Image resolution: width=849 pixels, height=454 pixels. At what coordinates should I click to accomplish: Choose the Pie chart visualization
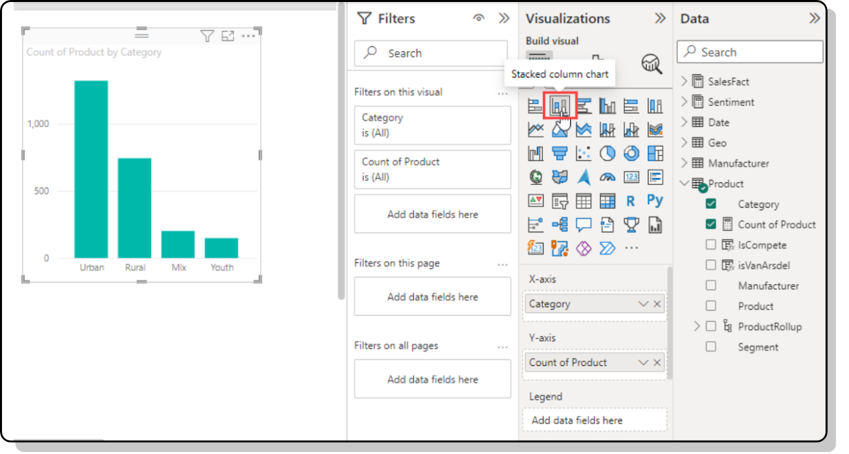coord(607,154)
